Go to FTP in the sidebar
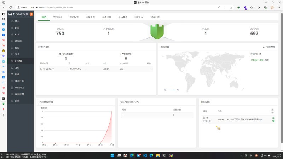283x159 pixels. point(17,35)
